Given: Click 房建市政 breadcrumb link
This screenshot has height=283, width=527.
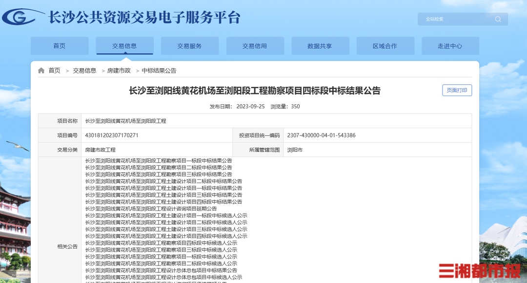Looking at the screenshot, I should [119, 71].
